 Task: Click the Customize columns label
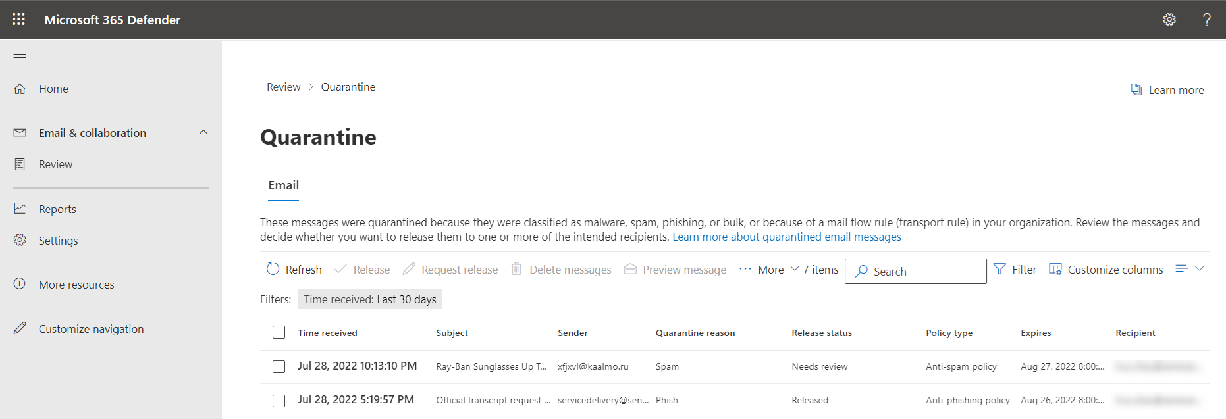point(1115,270)
